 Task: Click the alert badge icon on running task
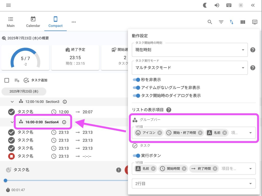click(119, 170)
